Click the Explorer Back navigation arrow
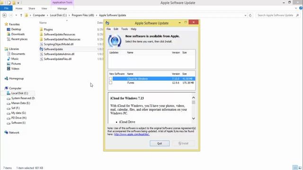The image size is (303, 170). (4, 15)
